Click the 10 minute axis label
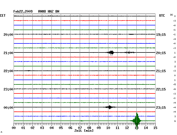 [x=108, y=128]
